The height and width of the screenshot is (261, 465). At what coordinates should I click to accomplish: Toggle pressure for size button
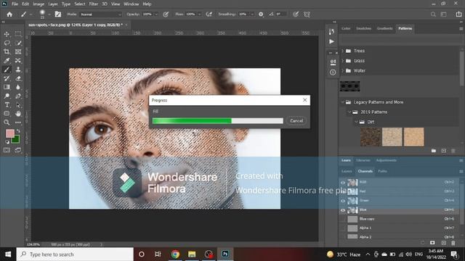[x=296, y=14]
